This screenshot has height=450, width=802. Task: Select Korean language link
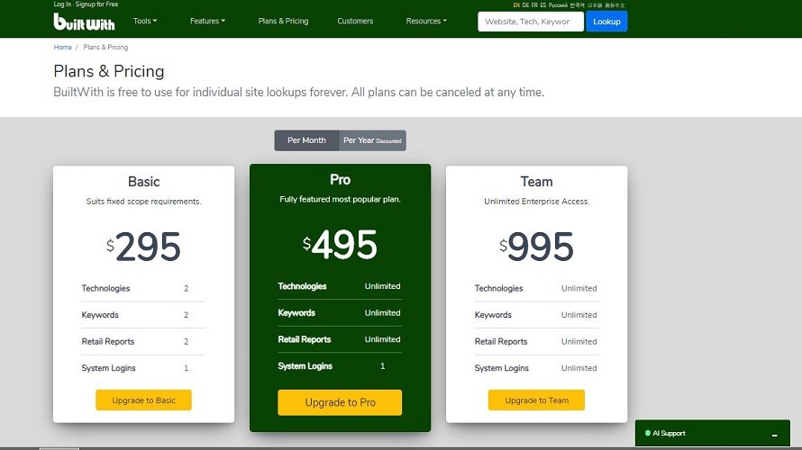[578, 5]
